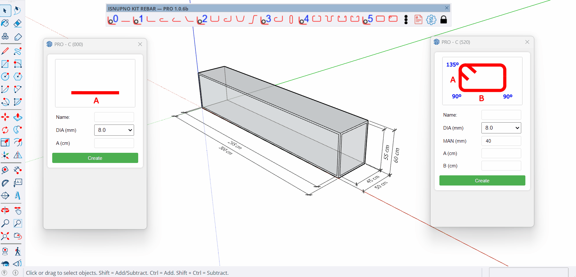Select the Orbit tool
The width and height of the screenshot is (576, 277).
point(5,210)
